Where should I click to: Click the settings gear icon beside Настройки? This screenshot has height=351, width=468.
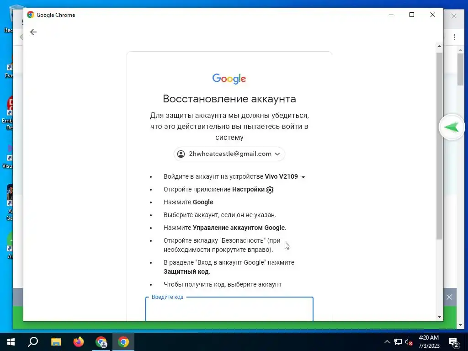tap(270, 190)
